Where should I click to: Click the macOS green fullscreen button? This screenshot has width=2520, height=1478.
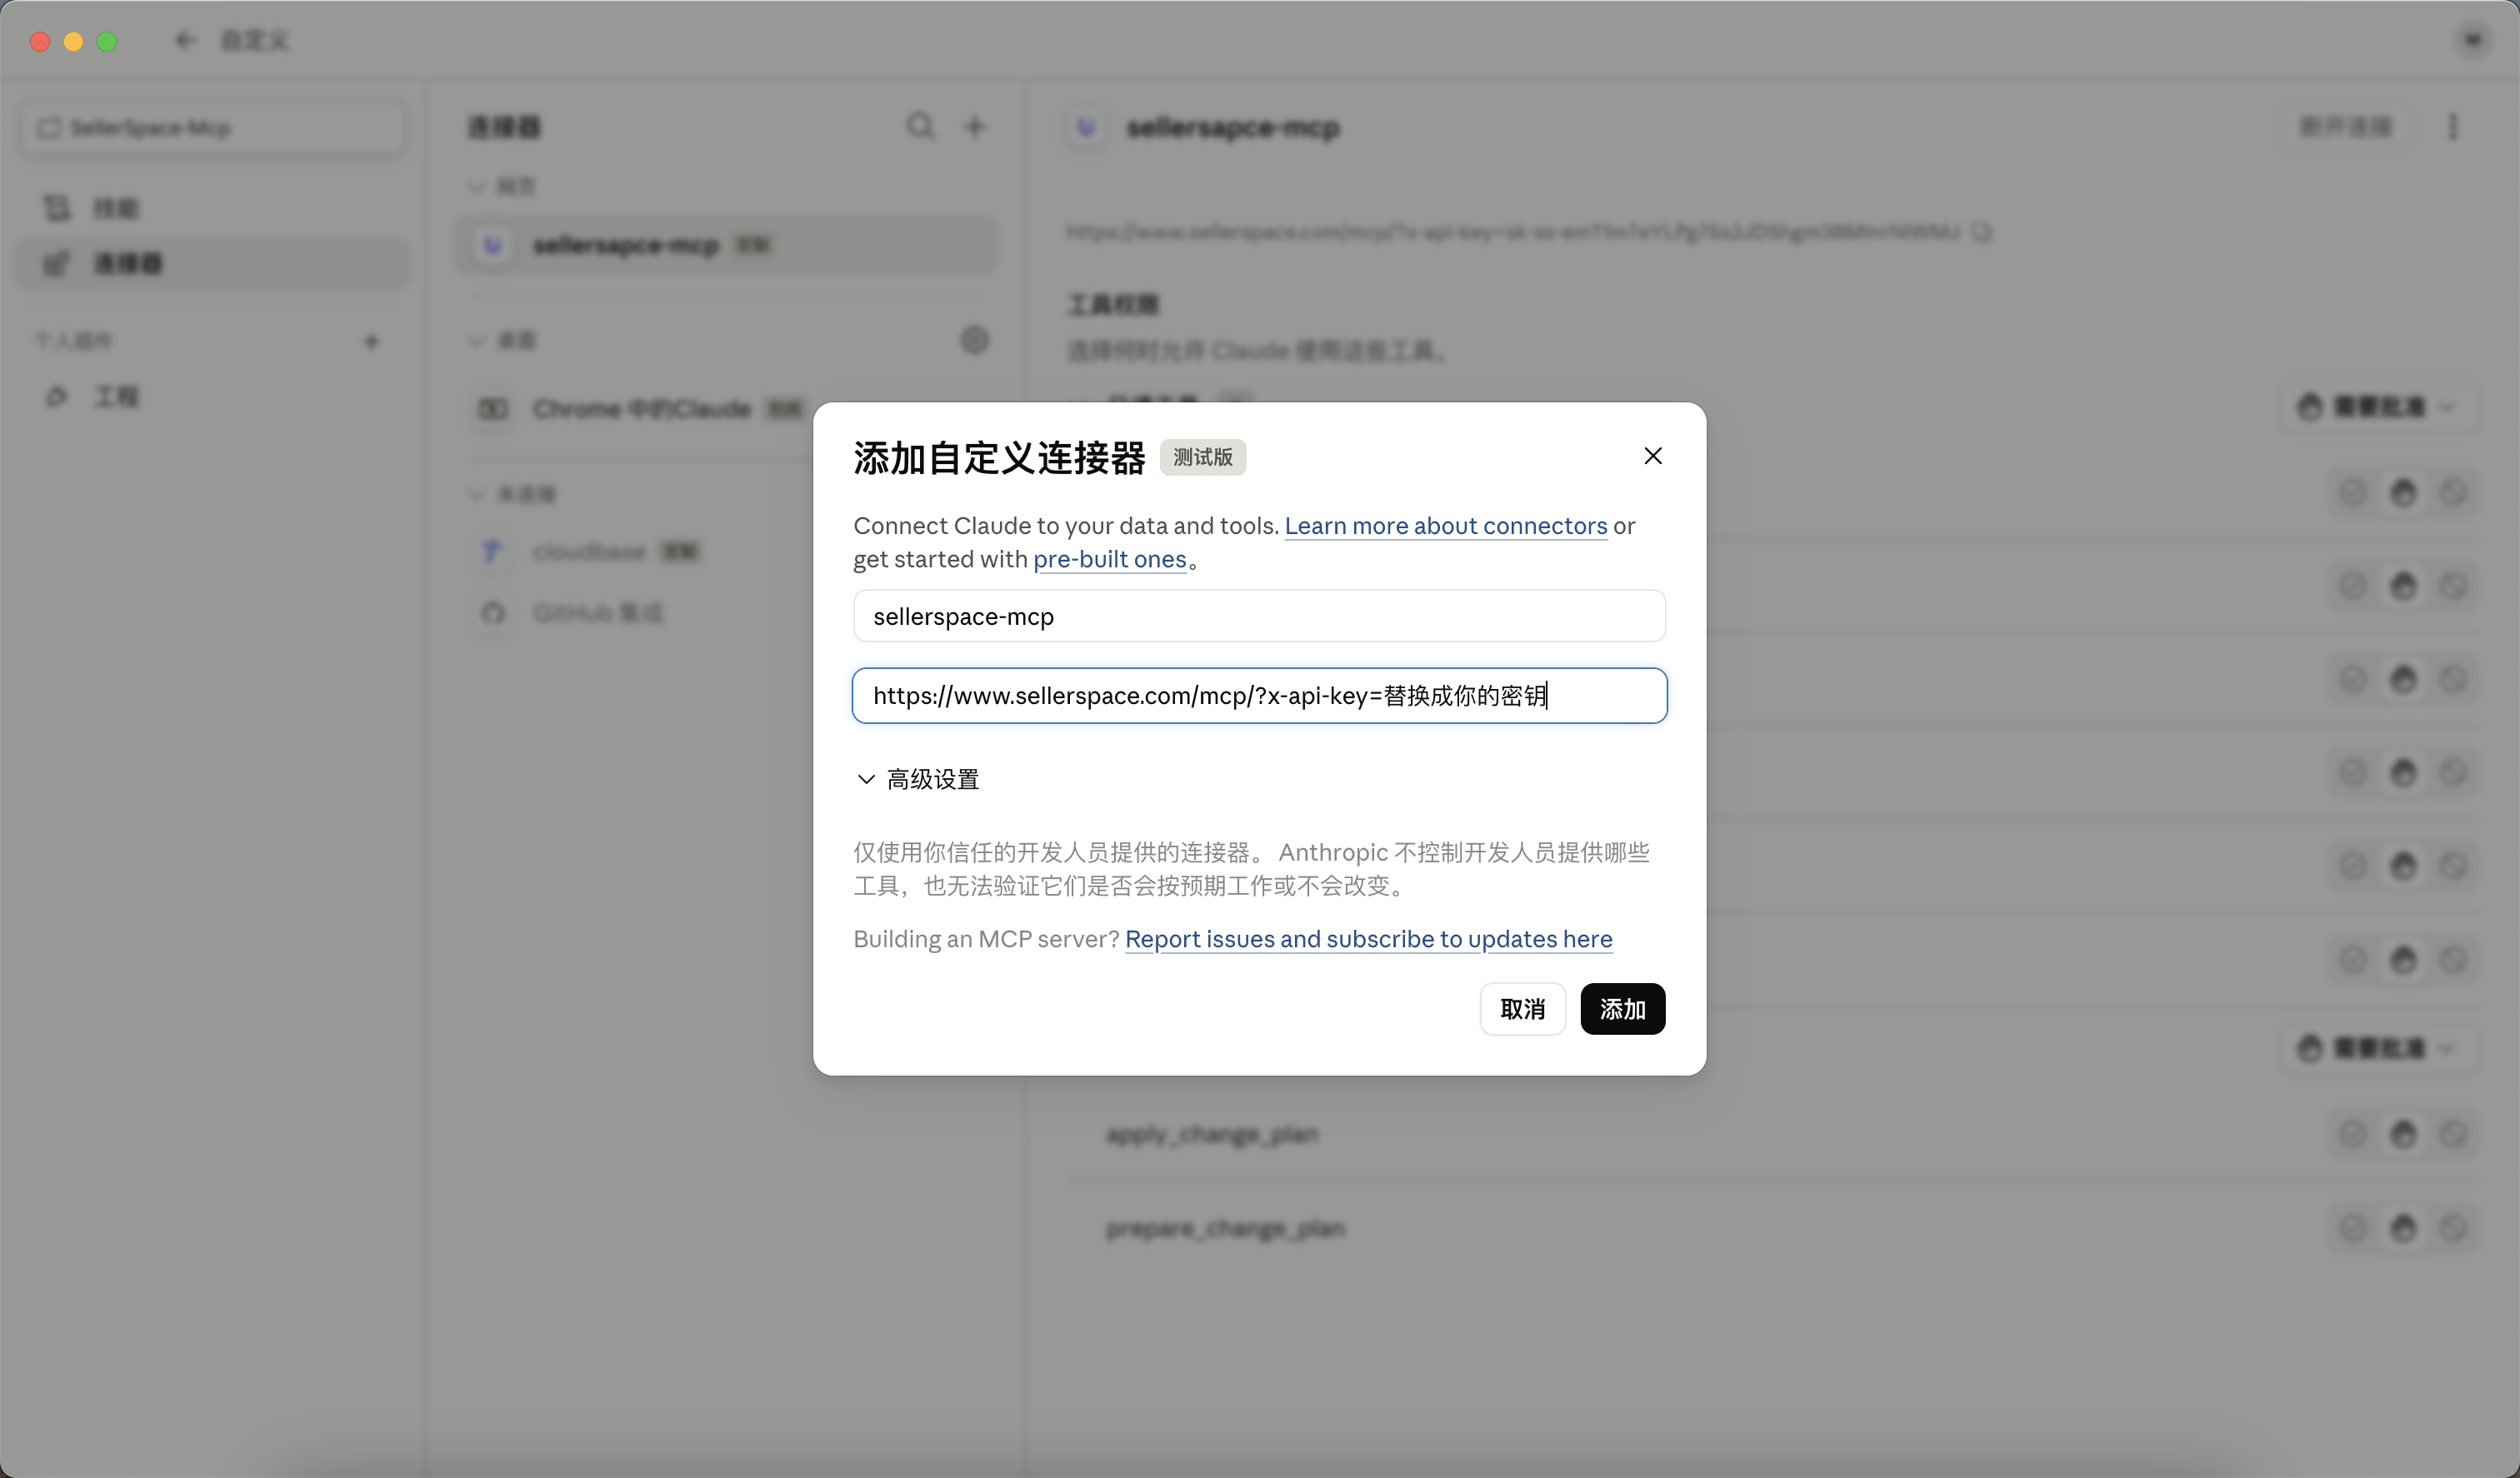tap(107, 41)
